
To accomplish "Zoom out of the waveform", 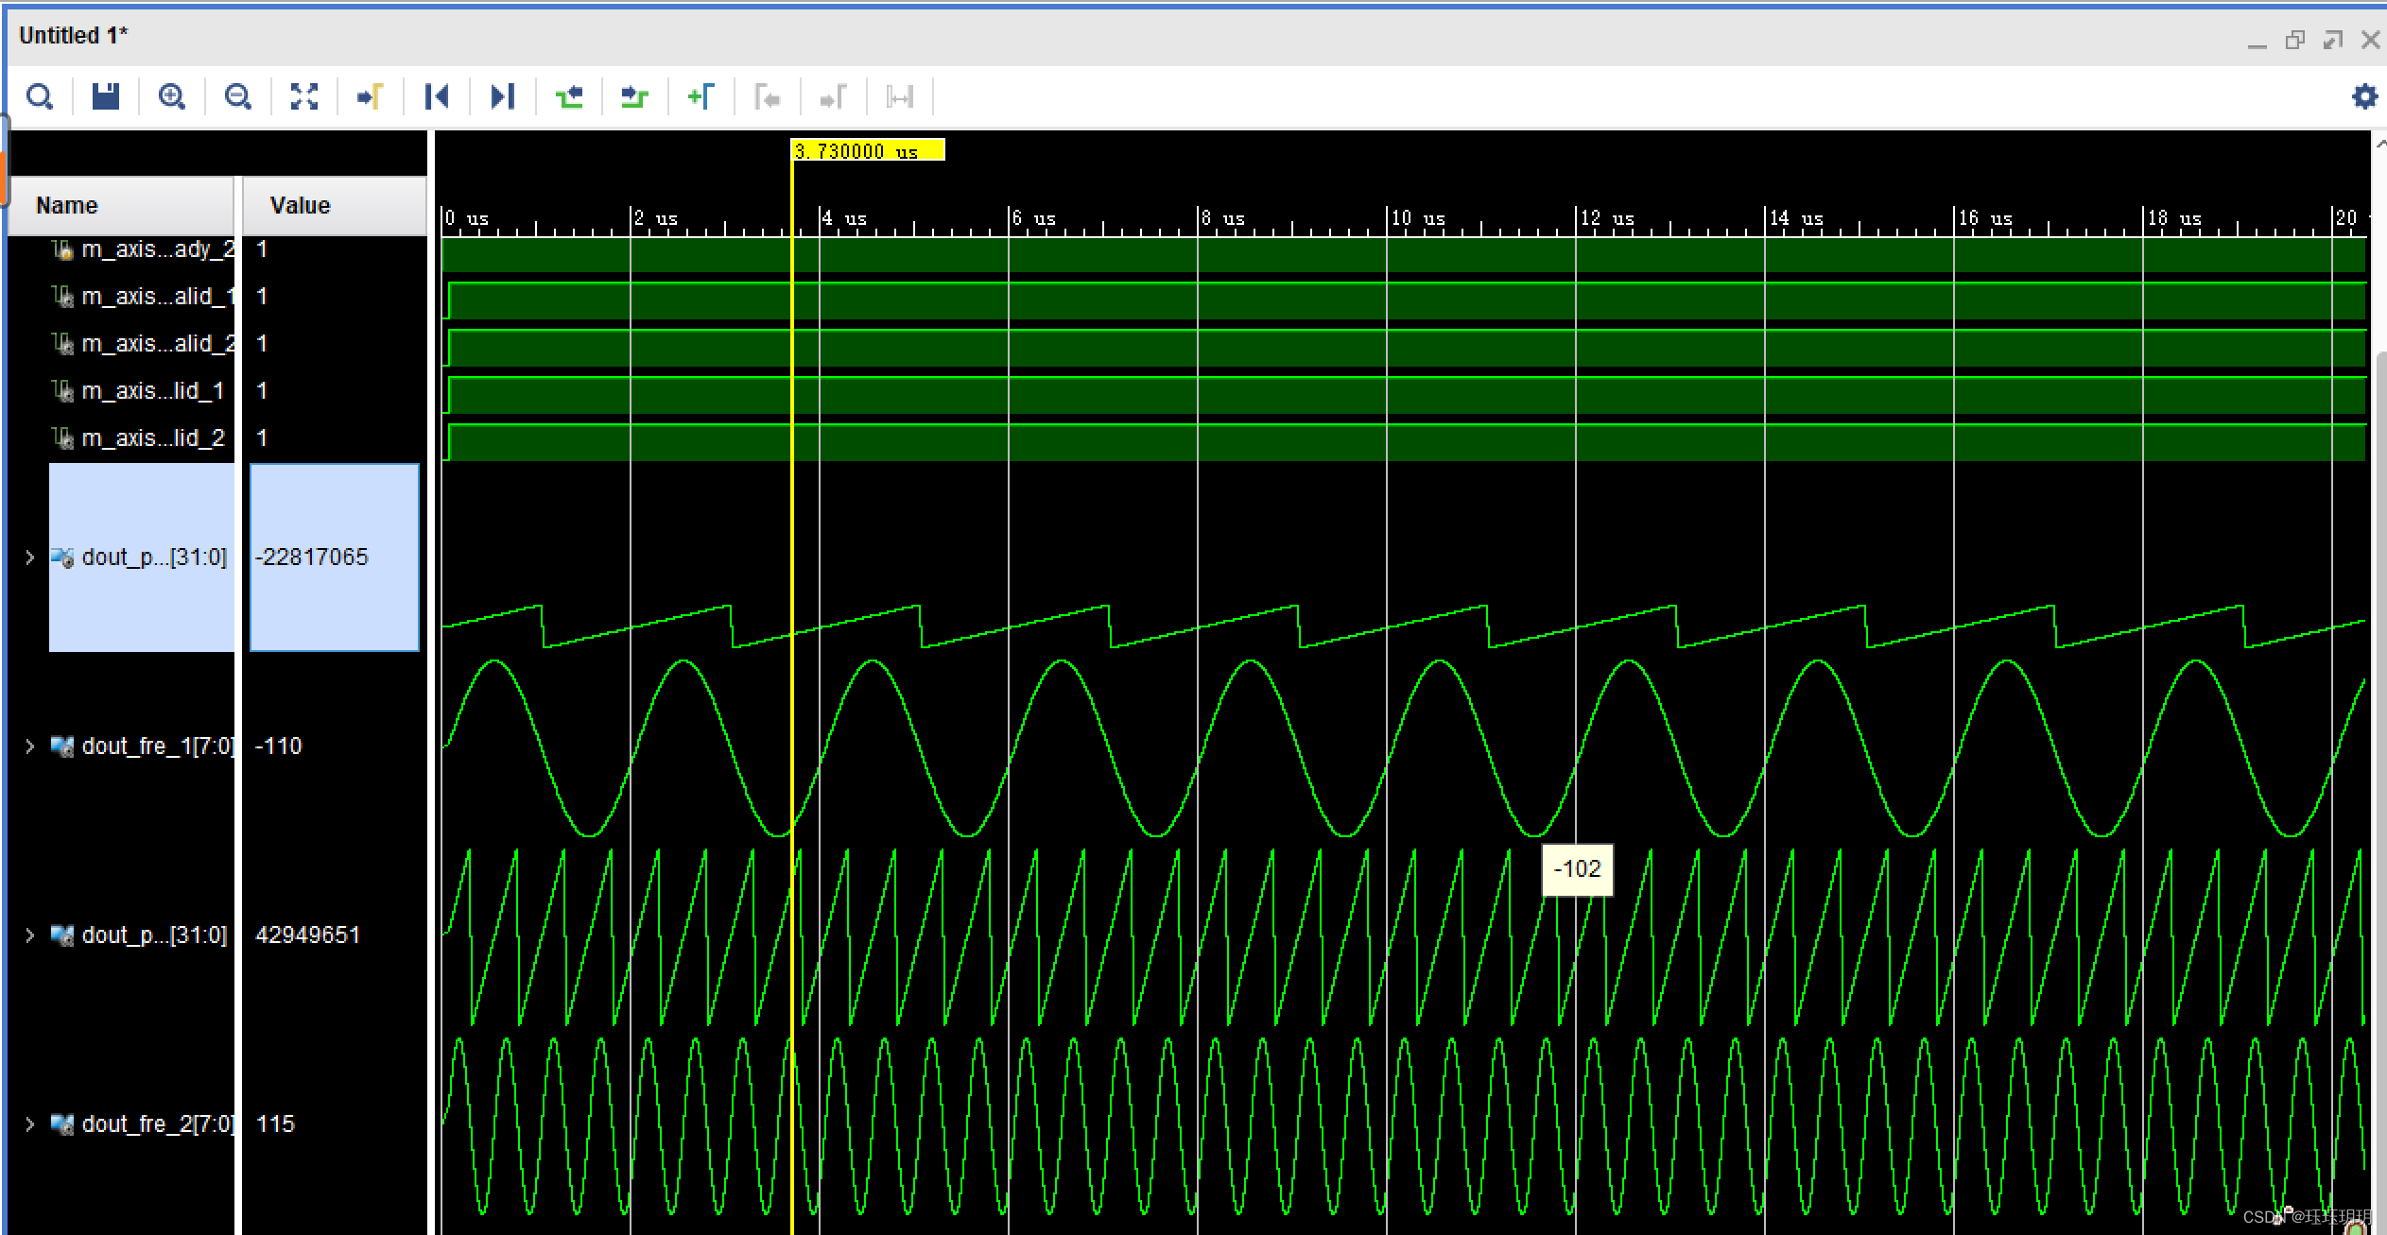I will pos(238,95).
